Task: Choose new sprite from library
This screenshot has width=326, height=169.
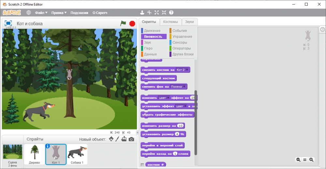Action: [111, 139]
